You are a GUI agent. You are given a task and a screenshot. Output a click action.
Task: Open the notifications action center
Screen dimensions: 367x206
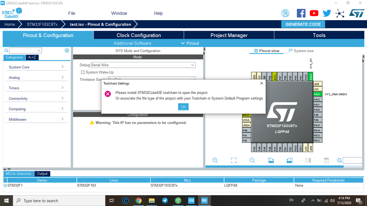[x=359, y=201]
